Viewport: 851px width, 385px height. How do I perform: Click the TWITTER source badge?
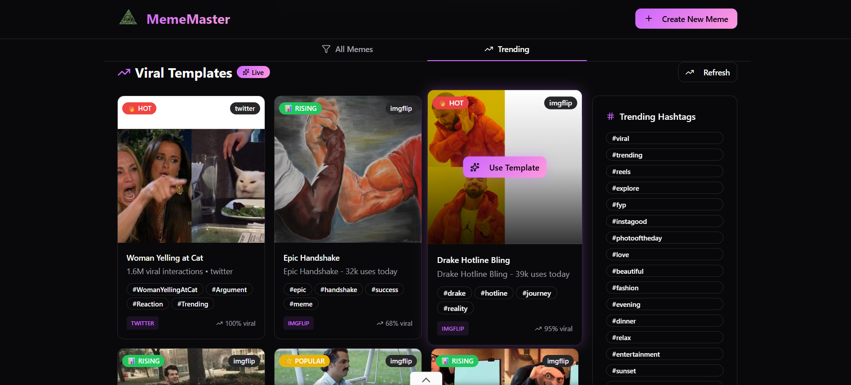(142, 324)
